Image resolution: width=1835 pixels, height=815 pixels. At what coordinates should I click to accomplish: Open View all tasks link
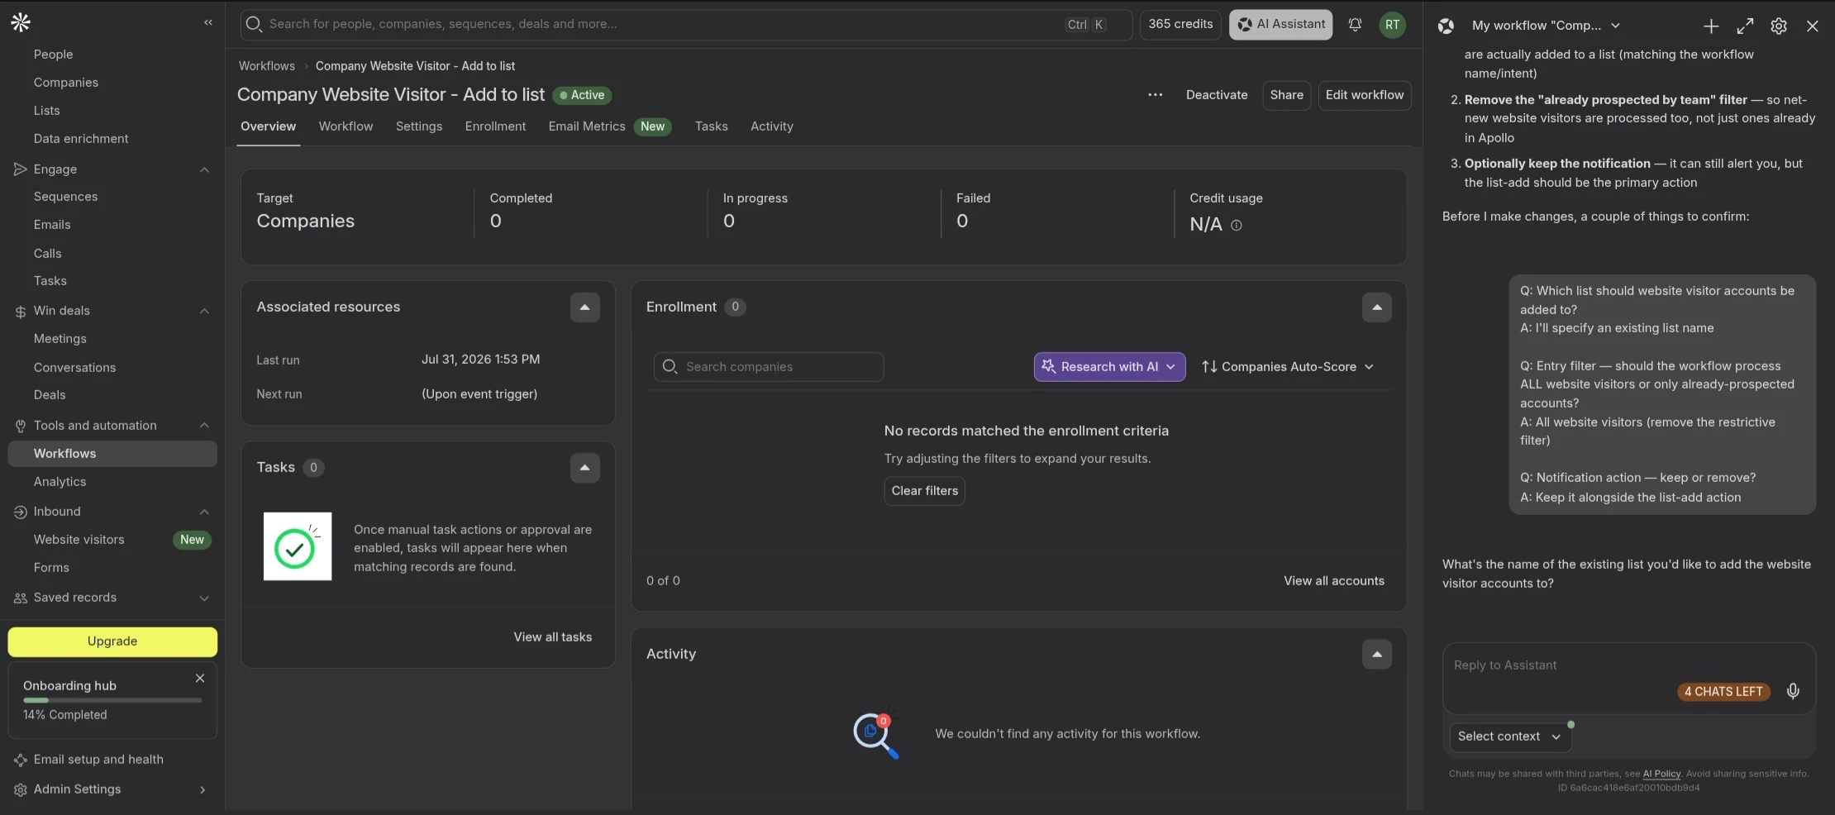tap(553, 637)
